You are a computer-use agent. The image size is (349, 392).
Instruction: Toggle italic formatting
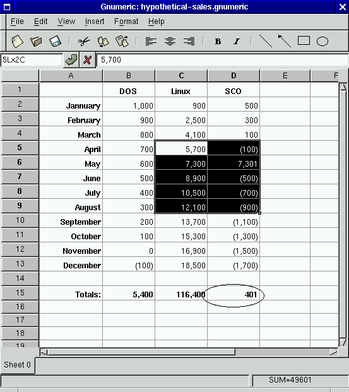click(x=237, y=42)
